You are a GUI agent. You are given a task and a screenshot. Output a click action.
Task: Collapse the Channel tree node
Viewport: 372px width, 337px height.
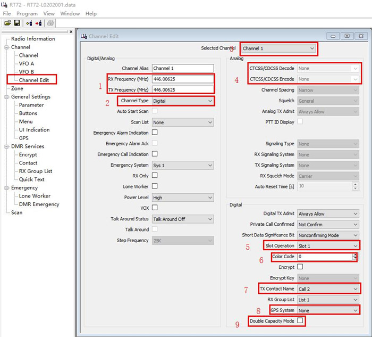click(x=7, y=47)
